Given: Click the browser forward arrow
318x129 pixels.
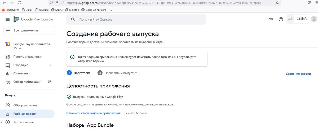Looking at the screenshot, I should pos(11,3).
